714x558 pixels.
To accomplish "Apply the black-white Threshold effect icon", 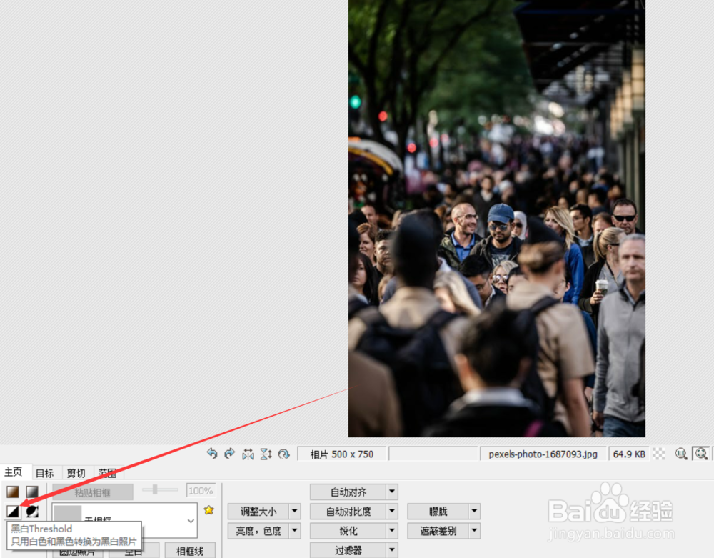I will 13,511.
